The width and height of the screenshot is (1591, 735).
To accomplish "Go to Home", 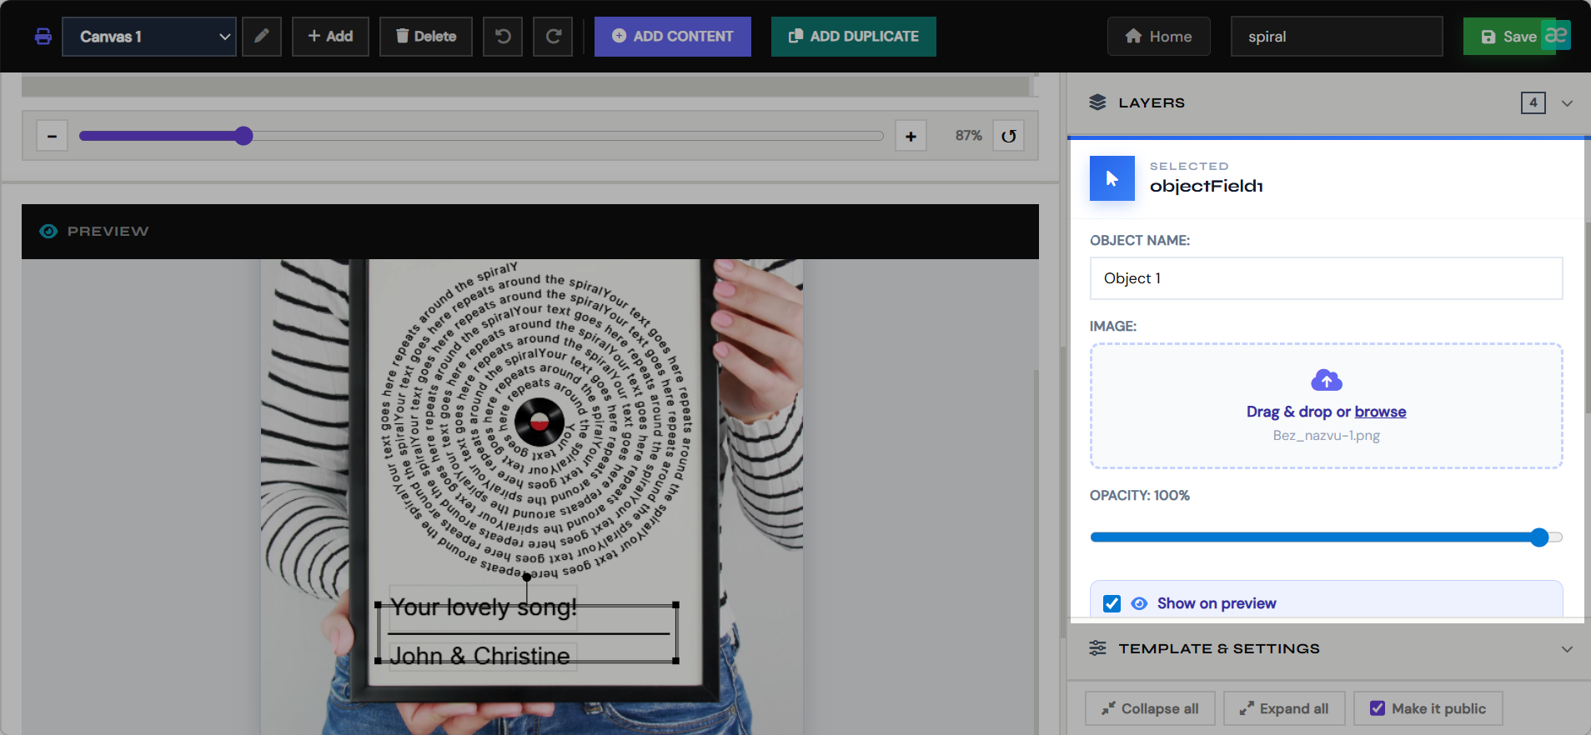I will pyautogui.click(x=1159, y=37).
